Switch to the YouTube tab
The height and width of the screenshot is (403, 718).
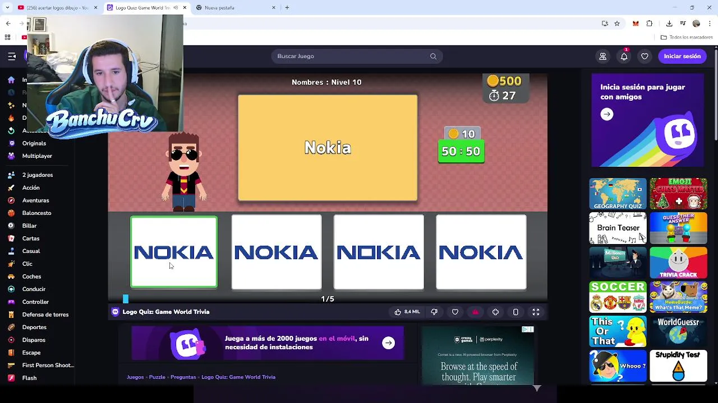(x=56, y=8)
